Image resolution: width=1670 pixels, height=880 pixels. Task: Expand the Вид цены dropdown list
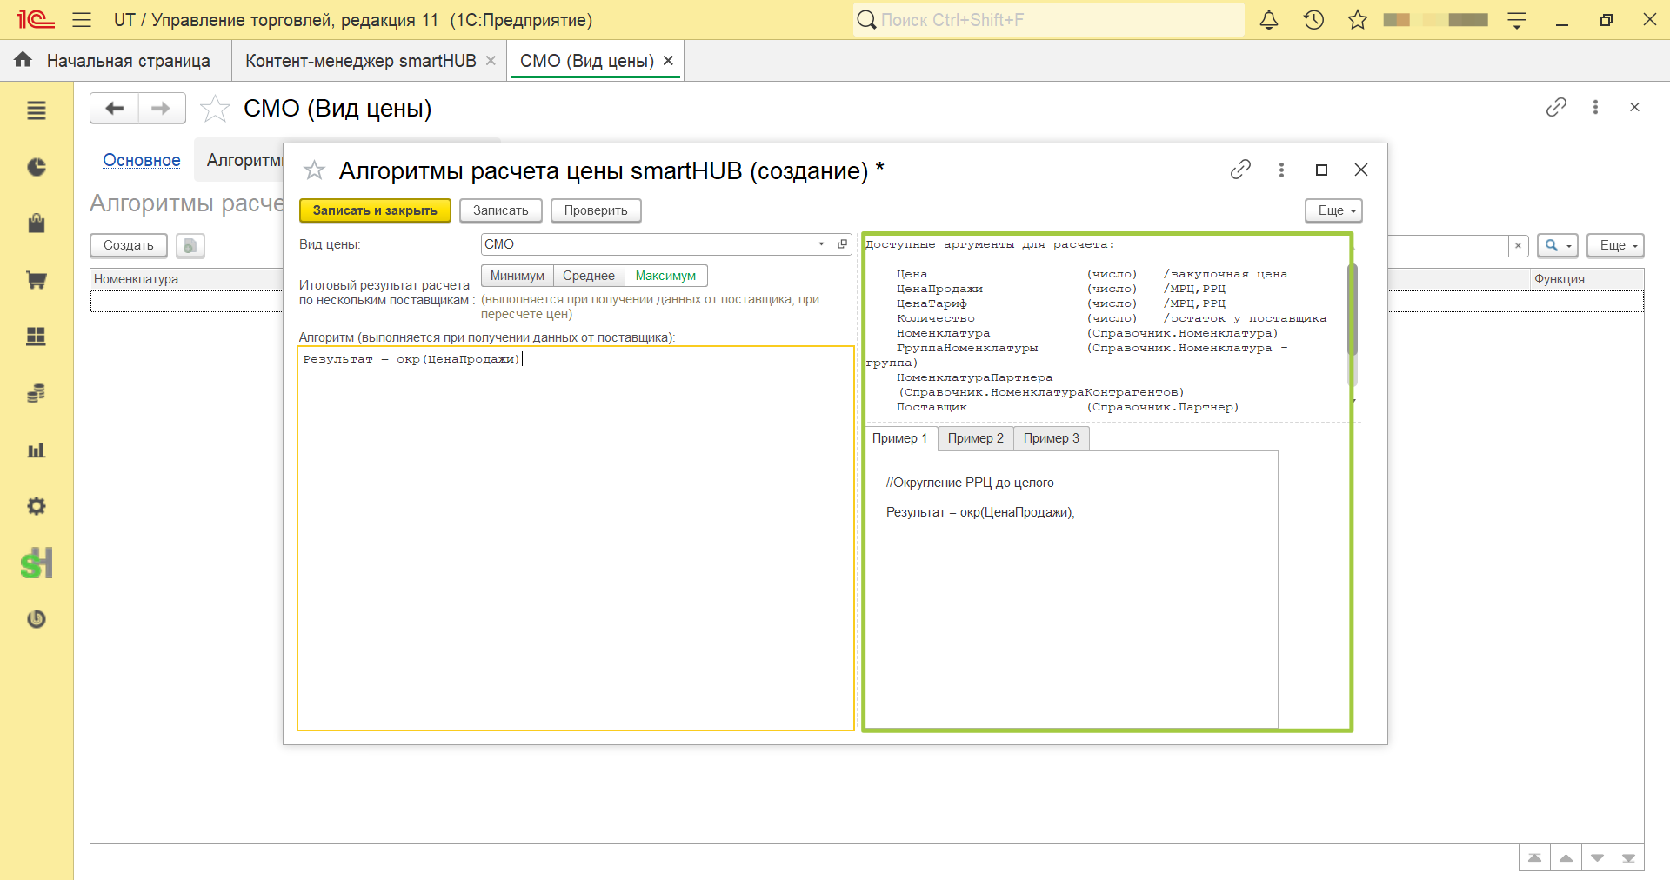[x=821, y=244]
